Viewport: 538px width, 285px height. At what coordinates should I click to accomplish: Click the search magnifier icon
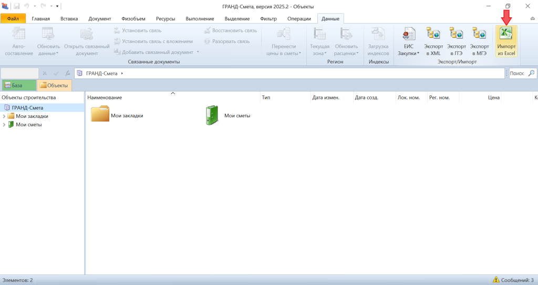tap(531, 73)
